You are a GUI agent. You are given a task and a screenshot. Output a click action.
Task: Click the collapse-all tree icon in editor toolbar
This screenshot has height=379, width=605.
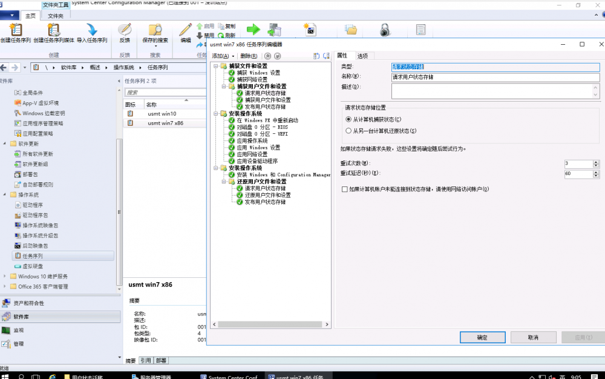coord(326,56)
